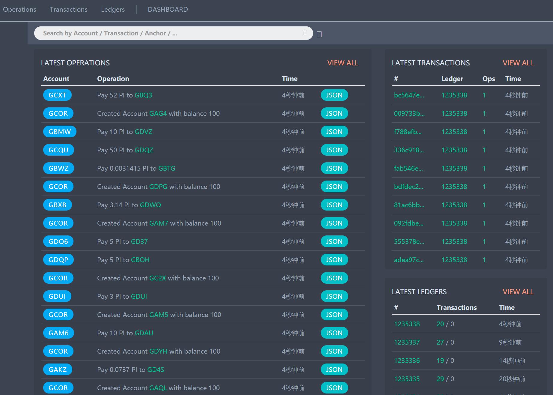Image resolution: width=553 pixels, height=395 pixels.
Task: Open transaction bc5647e...
Action: tap(409, 95)
